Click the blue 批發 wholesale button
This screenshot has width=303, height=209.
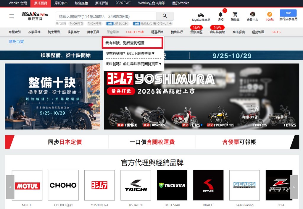pos(288,13)
